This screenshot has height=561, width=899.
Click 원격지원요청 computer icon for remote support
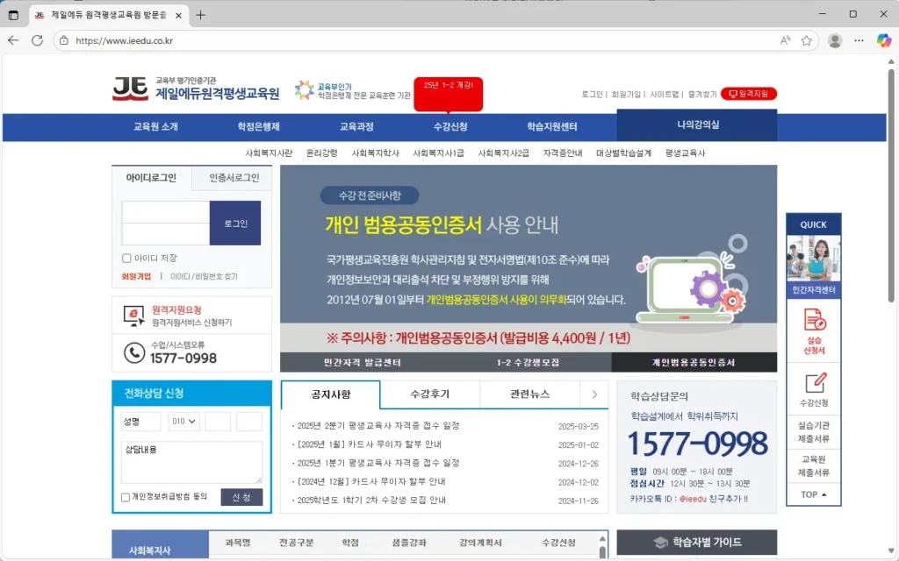click(132, 314)
